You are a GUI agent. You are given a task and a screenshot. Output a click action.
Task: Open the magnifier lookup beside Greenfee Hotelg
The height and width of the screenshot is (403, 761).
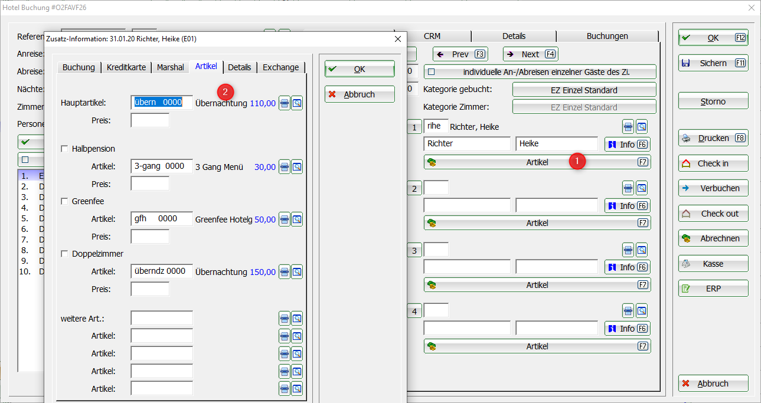[x=297, y=219]
